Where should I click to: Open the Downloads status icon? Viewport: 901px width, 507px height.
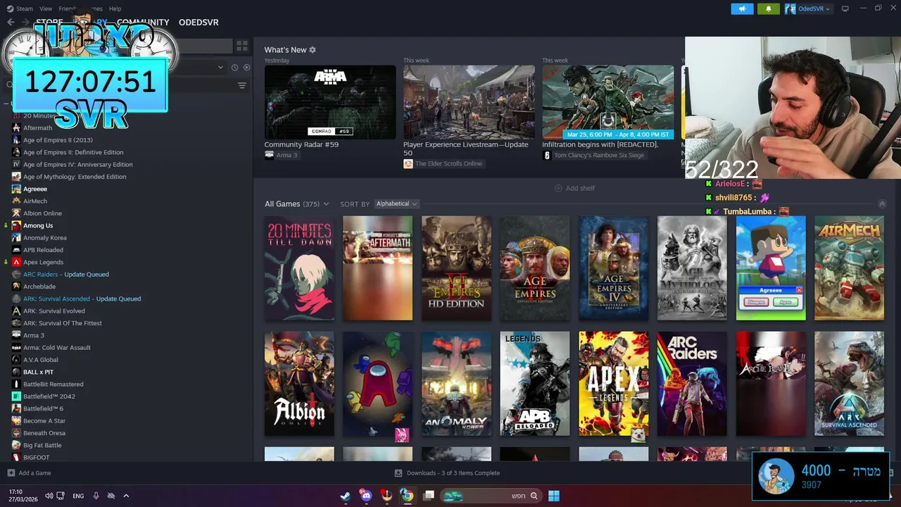(398, 473)
